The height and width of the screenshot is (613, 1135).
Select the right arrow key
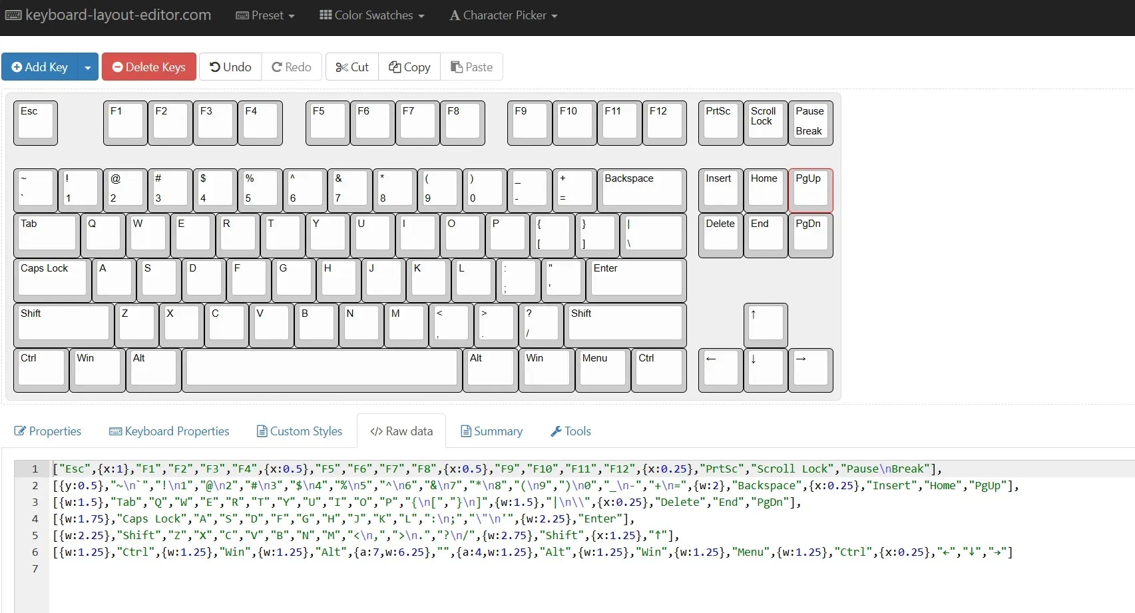(811, 370)
